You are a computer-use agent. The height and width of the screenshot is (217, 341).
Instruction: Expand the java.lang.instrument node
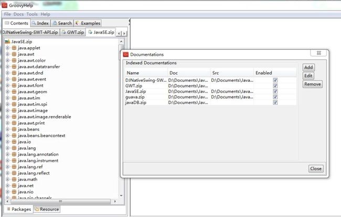(8, 160)
